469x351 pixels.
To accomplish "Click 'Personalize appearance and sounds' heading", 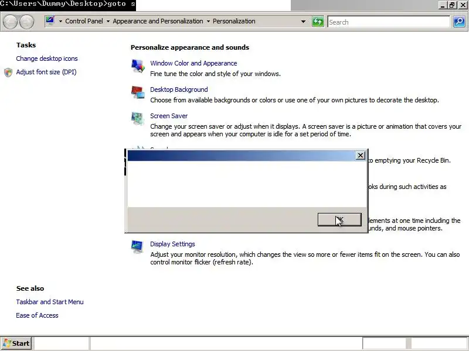I will click(x=190, y=47).
